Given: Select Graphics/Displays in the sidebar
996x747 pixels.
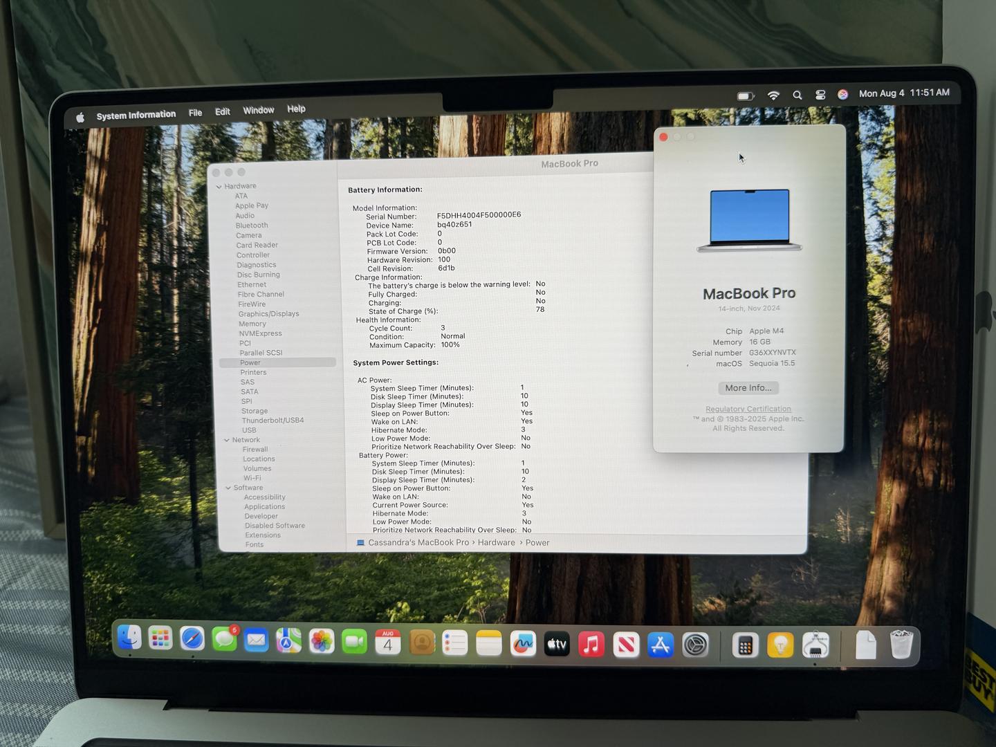Looking at the screenshot, I should click(x=269, y=314).
